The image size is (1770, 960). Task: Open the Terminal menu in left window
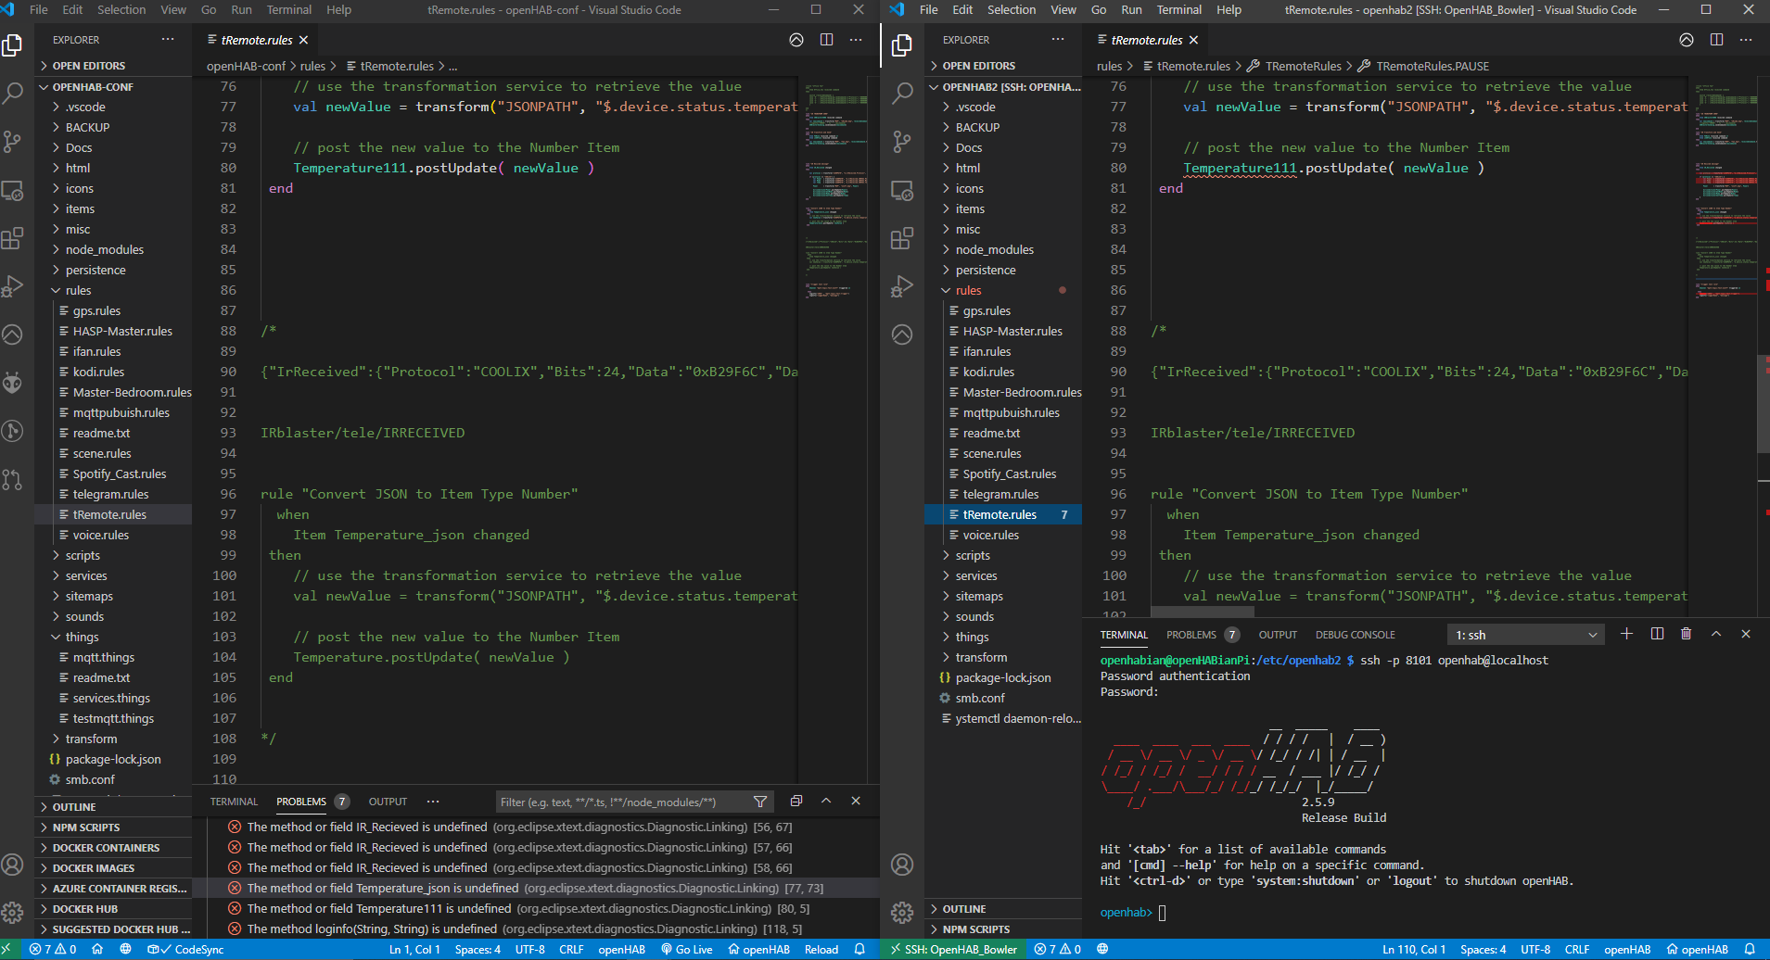pyautogui.click(x=288, y=10)
